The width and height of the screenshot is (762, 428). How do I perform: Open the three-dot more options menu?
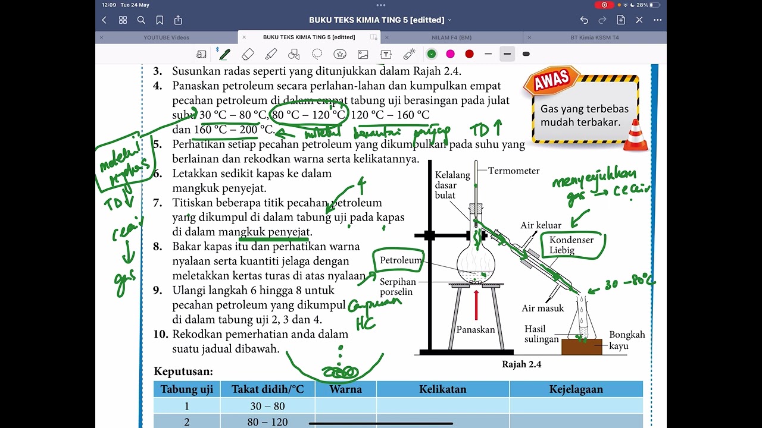coord(657,20)
